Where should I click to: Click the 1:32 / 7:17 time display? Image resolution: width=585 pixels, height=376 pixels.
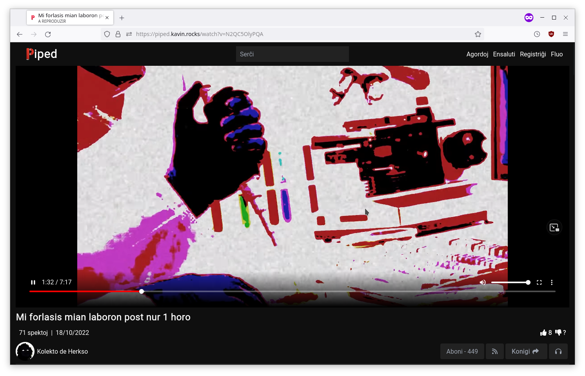57,282
